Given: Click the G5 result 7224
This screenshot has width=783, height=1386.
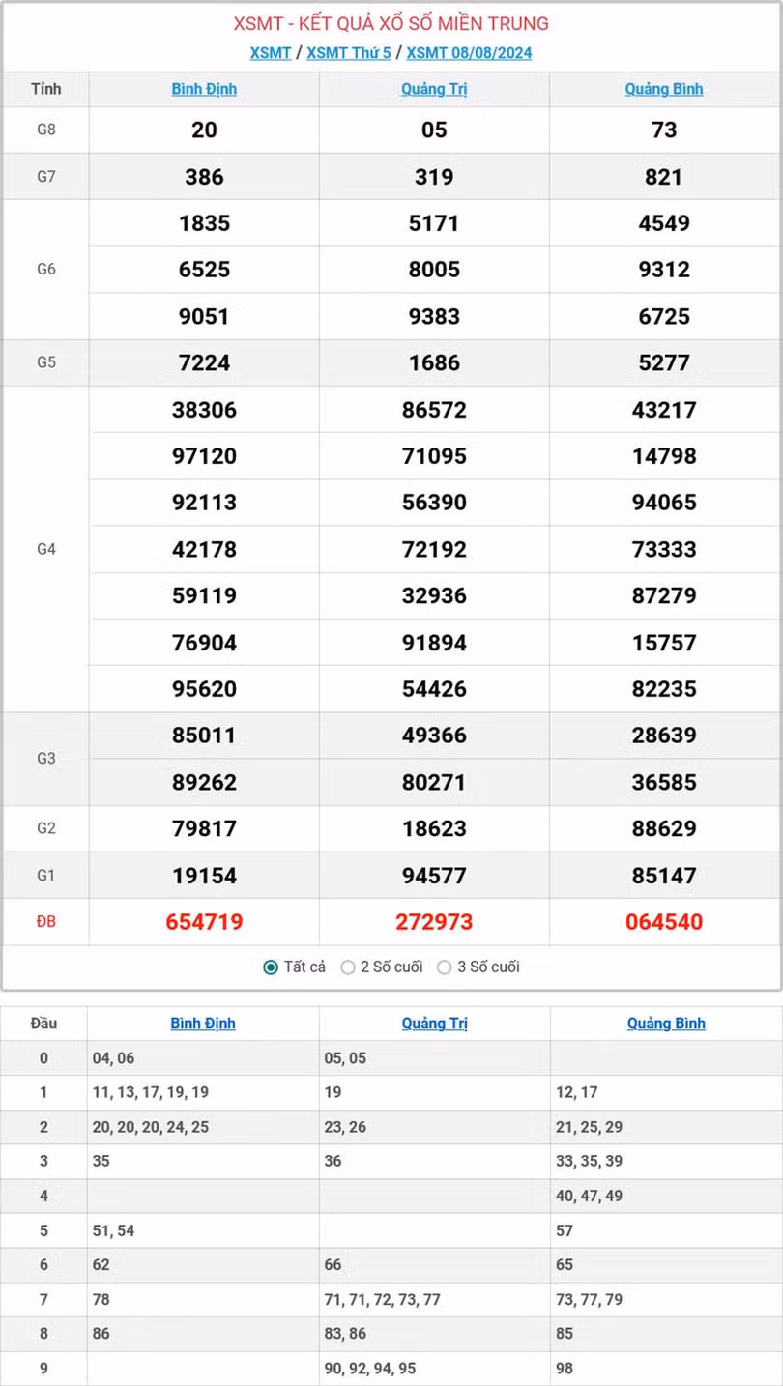Looking at the screenshot, I should 204,362.
